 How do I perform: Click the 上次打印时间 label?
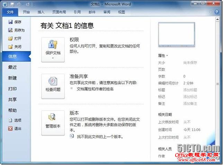pos(168,137)
